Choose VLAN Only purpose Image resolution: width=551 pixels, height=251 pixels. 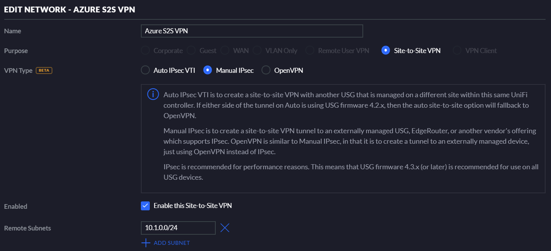click(257, 50)
